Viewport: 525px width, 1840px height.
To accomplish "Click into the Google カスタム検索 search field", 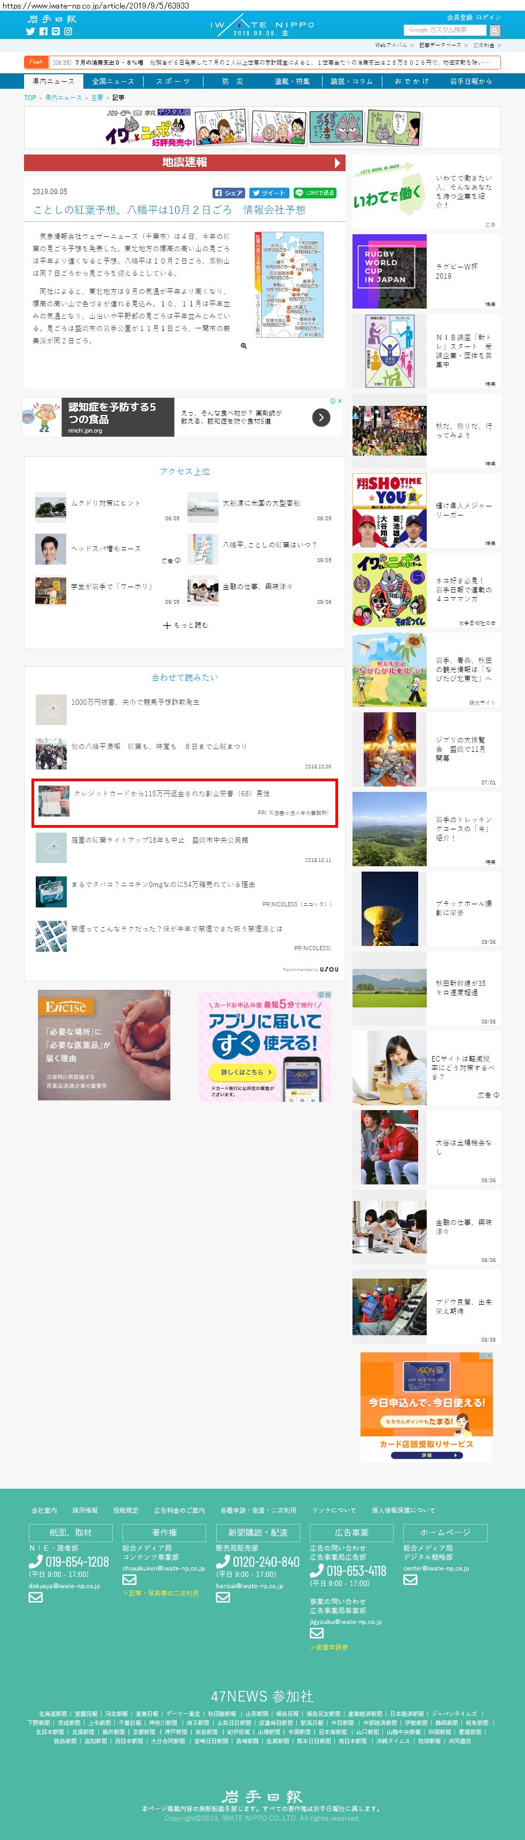I will [445, 30].
